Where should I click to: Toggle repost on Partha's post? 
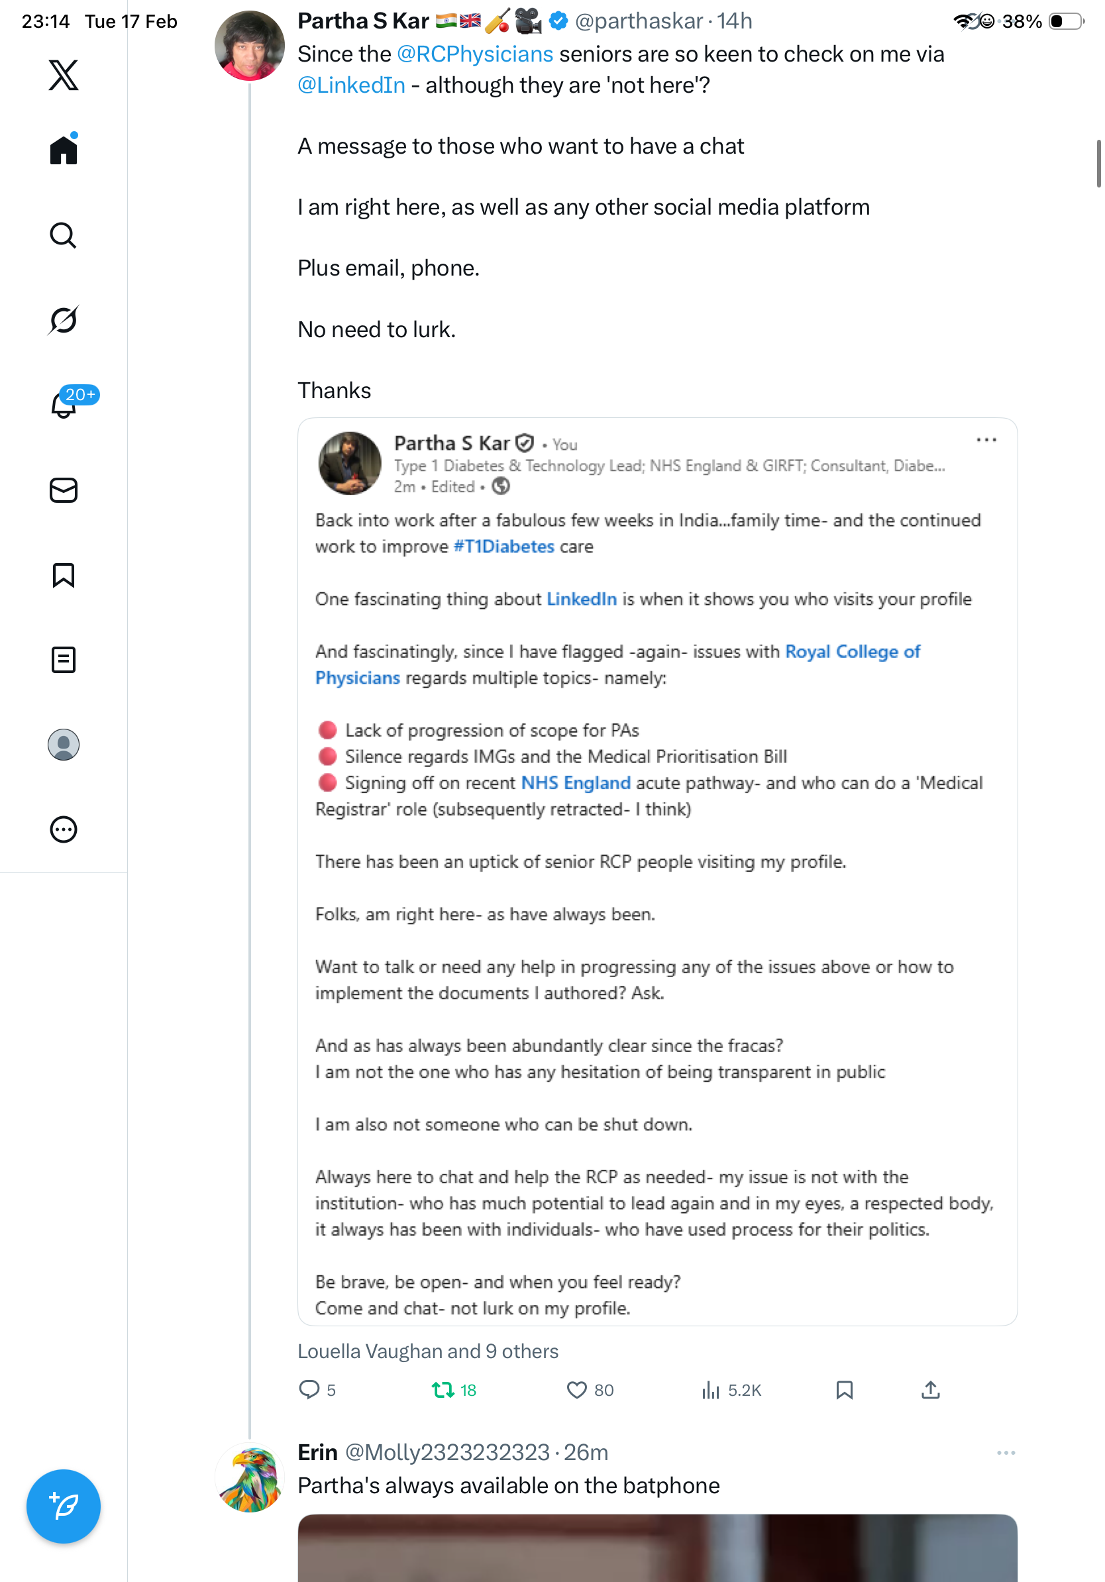[443, 1390]
